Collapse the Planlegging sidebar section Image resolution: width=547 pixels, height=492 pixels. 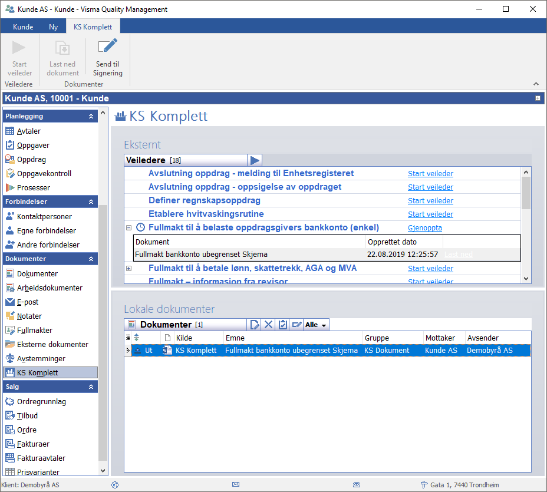91,117
